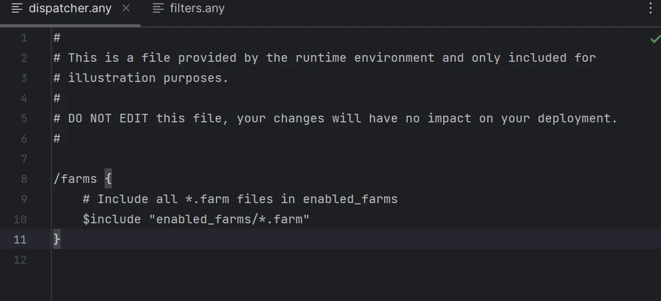The width and height of the screenshot is (661, 301).
Task: Click the "illustration purposes" comment line
Action: [x=141, y=78]
